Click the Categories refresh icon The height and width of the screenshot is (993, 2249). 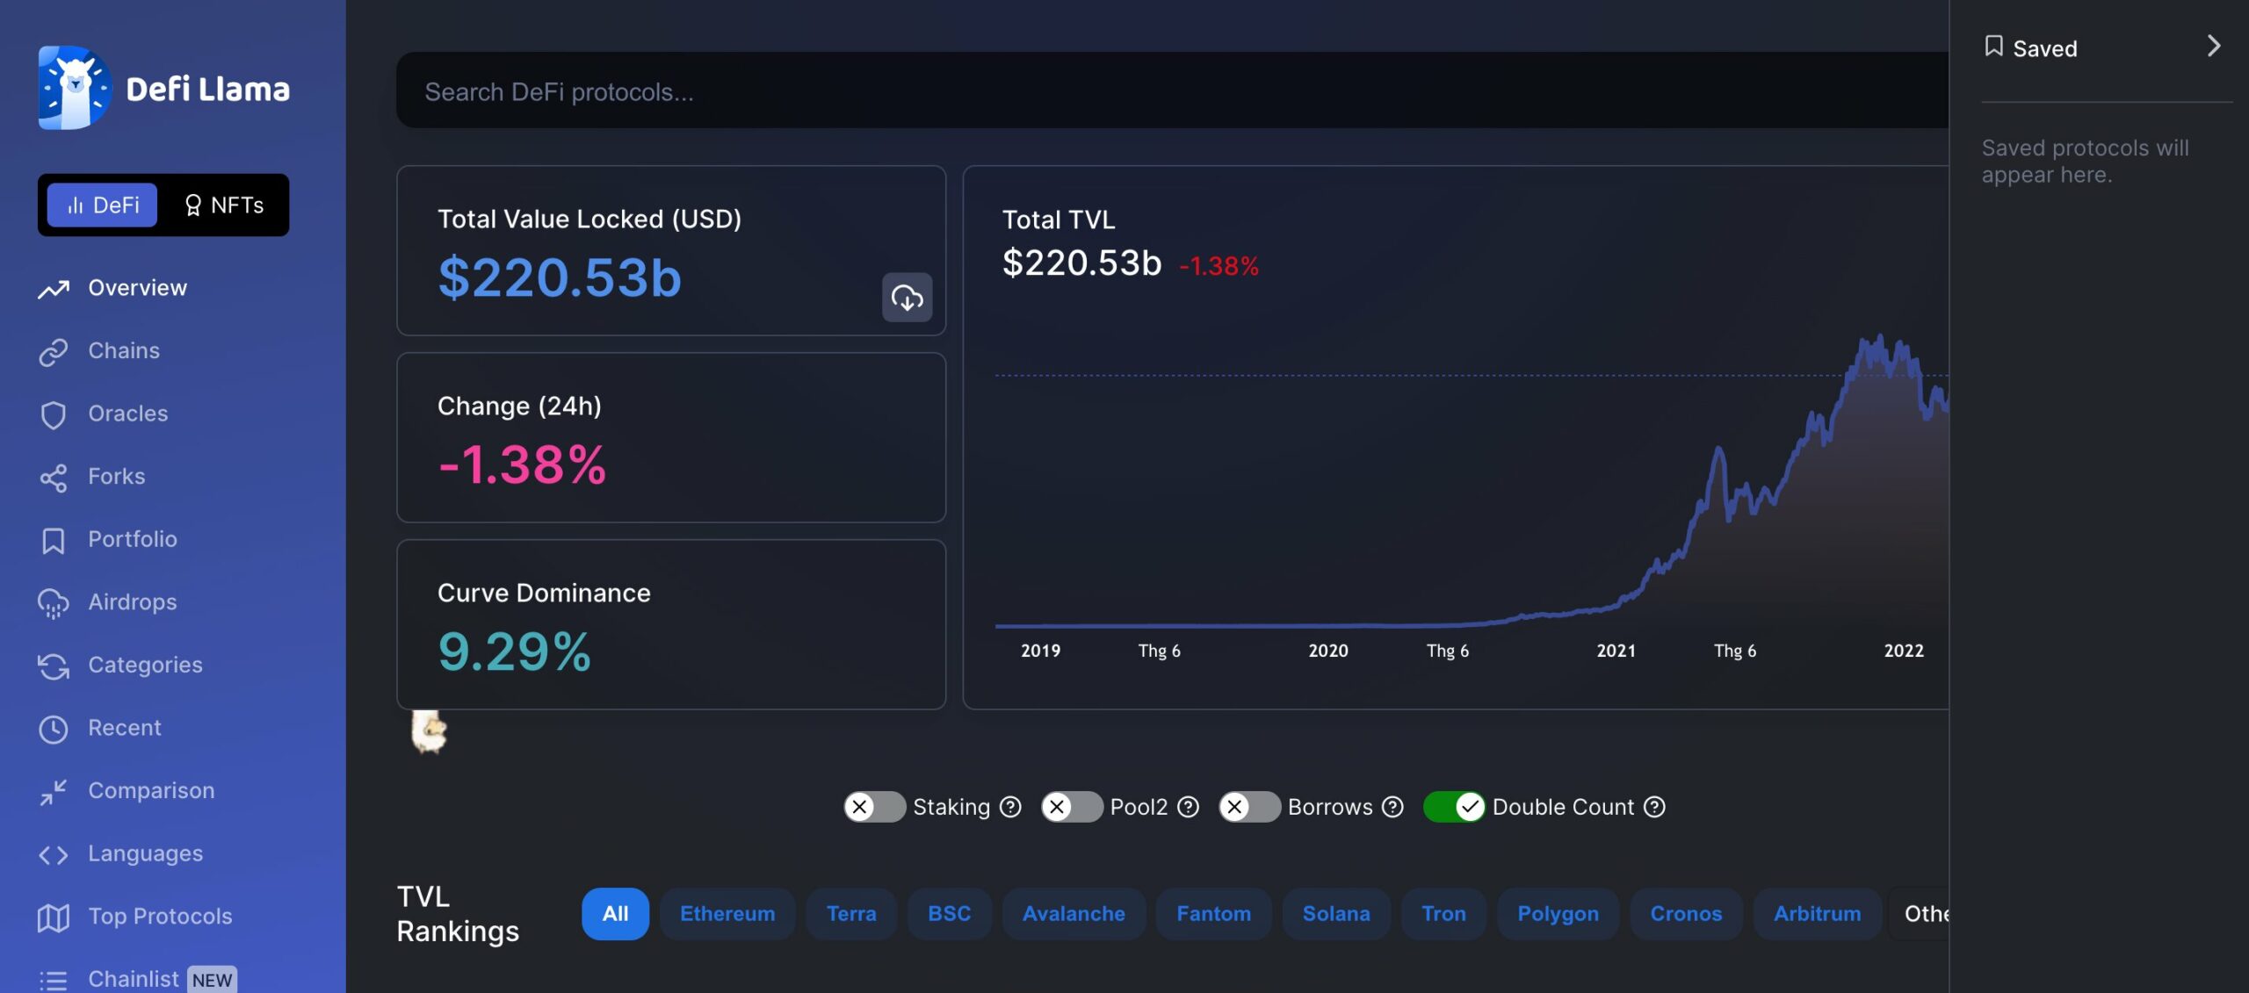[x=54, y=666]
